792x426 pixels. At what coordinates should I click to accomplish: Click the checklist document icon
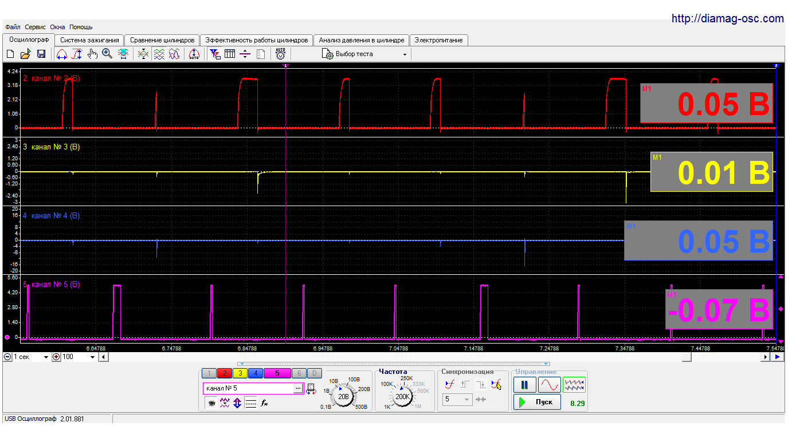[x=261, y=54]
